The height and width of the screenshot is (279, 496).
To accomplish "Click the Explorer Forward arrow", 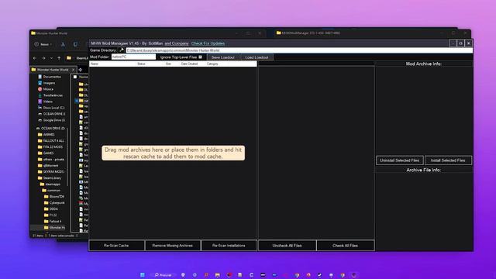I will click(x=43, y=58).
